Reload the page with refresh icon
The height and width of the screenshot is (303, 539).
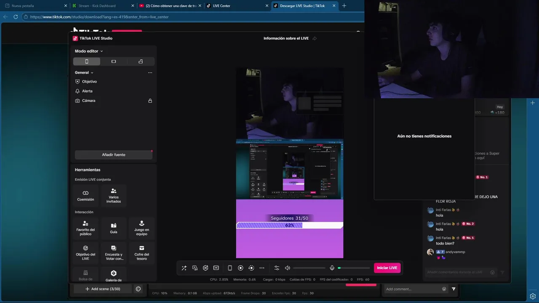tap(16, 17)
